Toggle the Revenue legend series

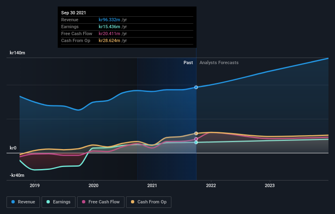pyautogui.click(x=23, y=202)
